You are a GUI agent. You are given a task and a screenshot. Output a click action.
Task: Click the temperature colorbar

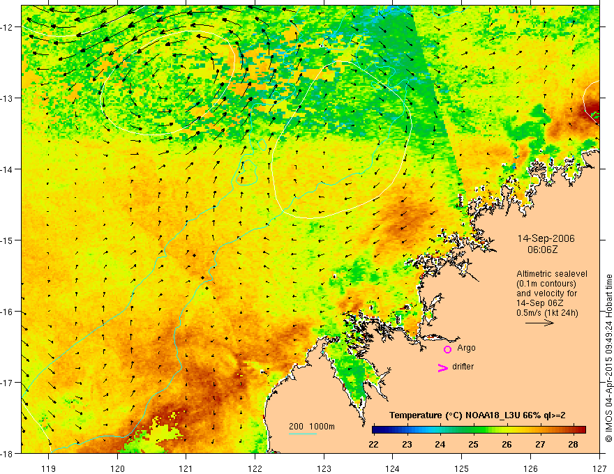479,429
